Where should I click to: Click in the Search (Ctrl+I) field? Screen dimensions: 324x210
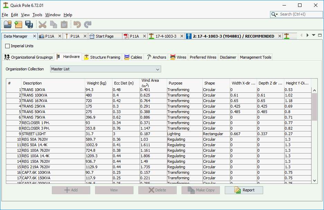300,14
